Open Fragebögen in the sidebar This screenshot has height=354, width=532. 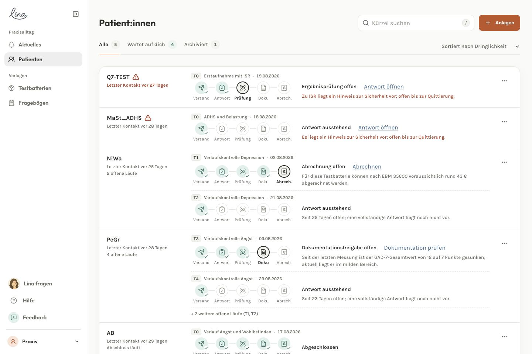(43, 103)
